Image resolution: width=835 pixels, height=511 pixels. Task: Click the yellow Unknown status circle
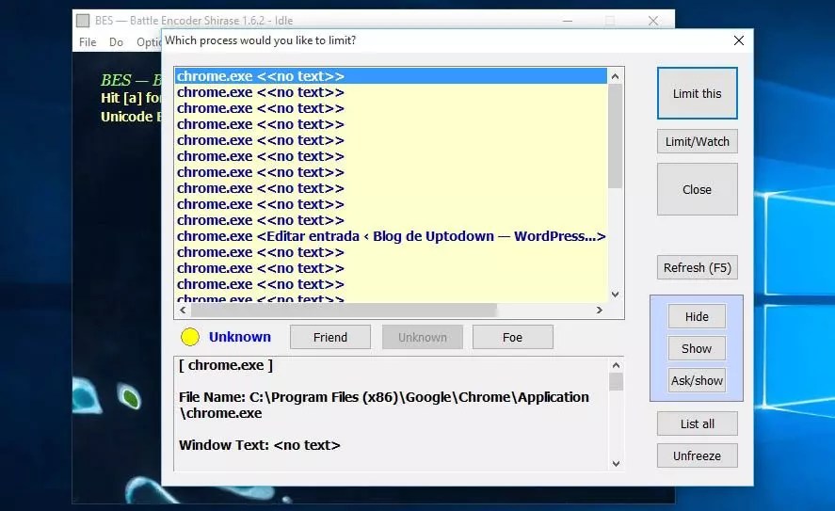190,337
